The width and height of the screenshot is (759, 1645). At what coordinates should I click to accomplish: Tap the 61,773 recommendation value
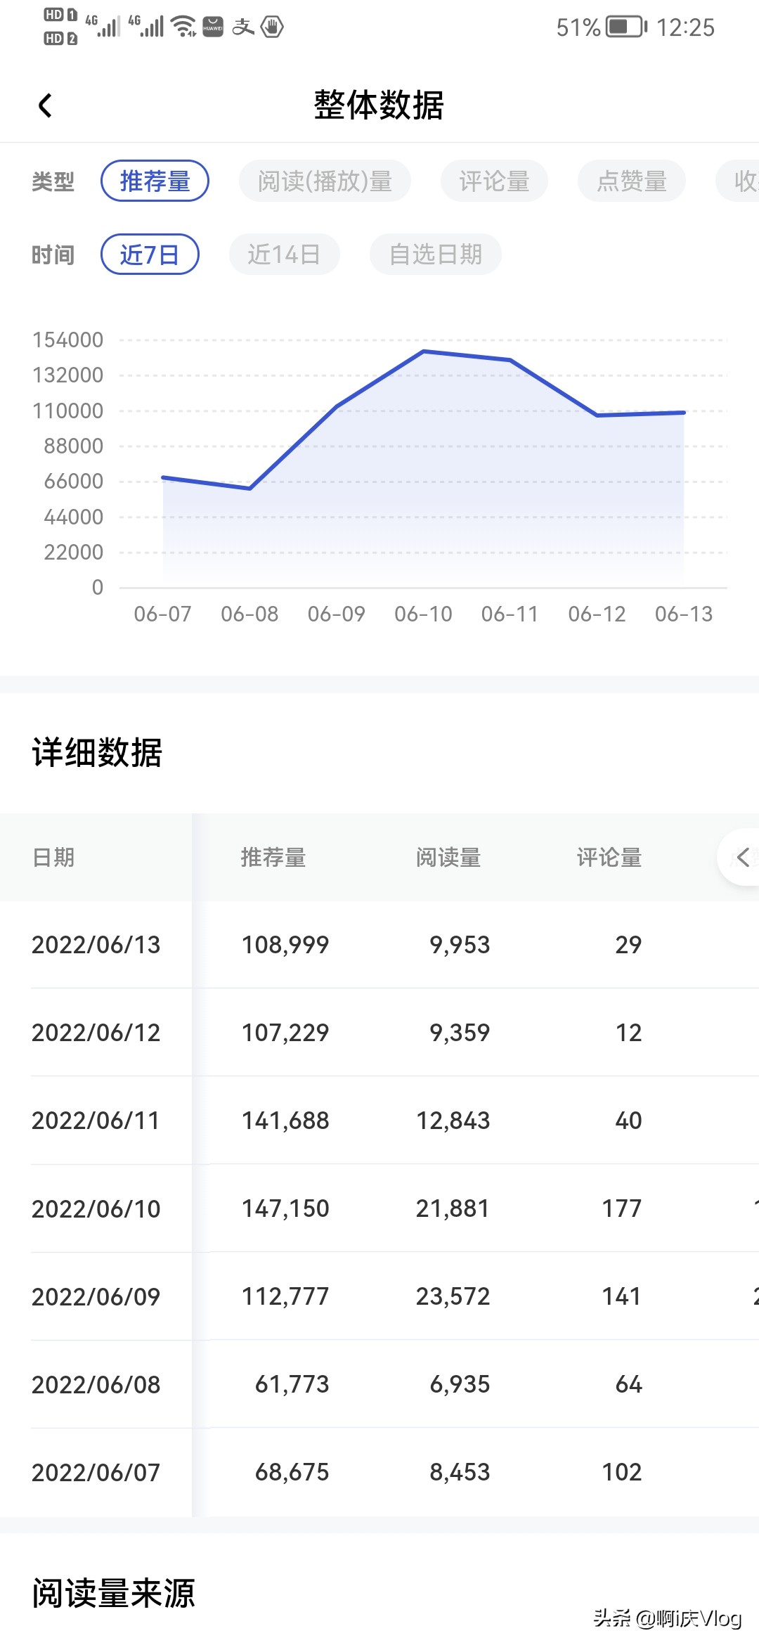292,1383
